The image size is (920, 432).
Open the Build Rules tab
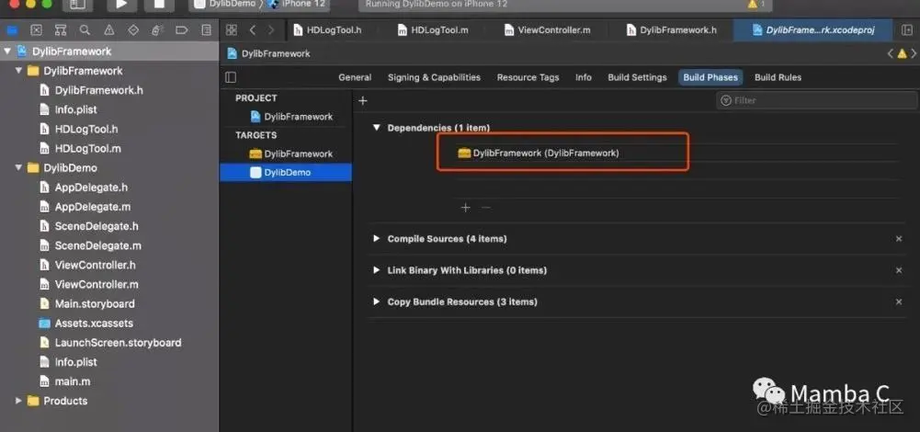(778, 77)
